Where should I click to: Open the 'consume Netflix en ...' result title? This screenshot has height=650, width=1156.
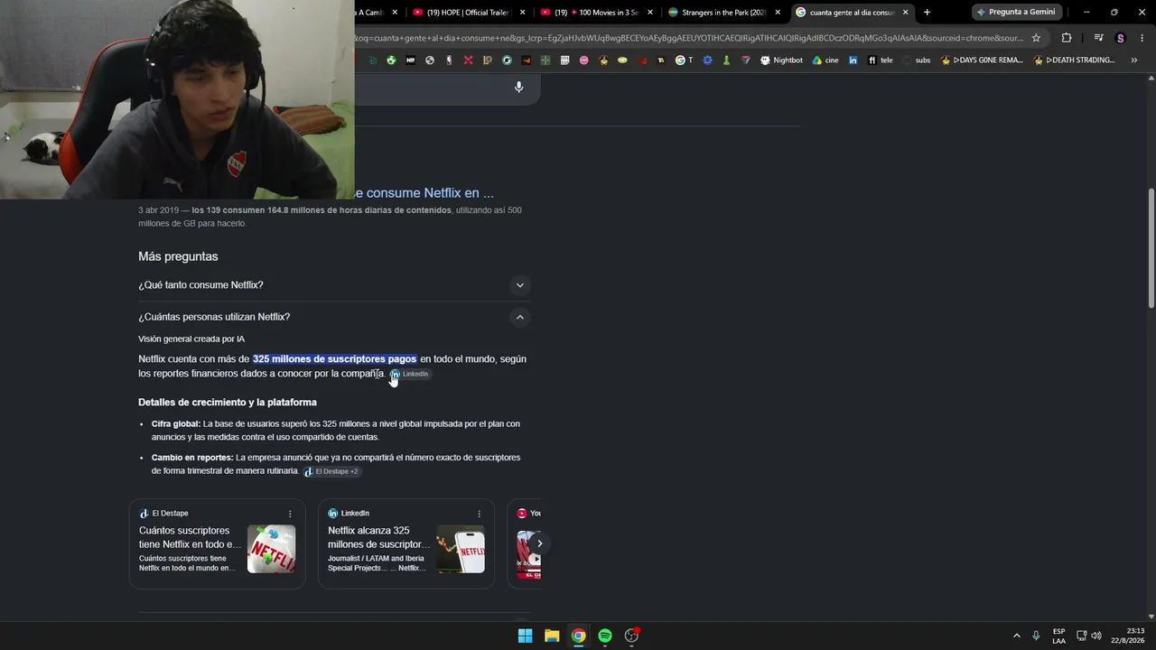(x=424, y=192)
